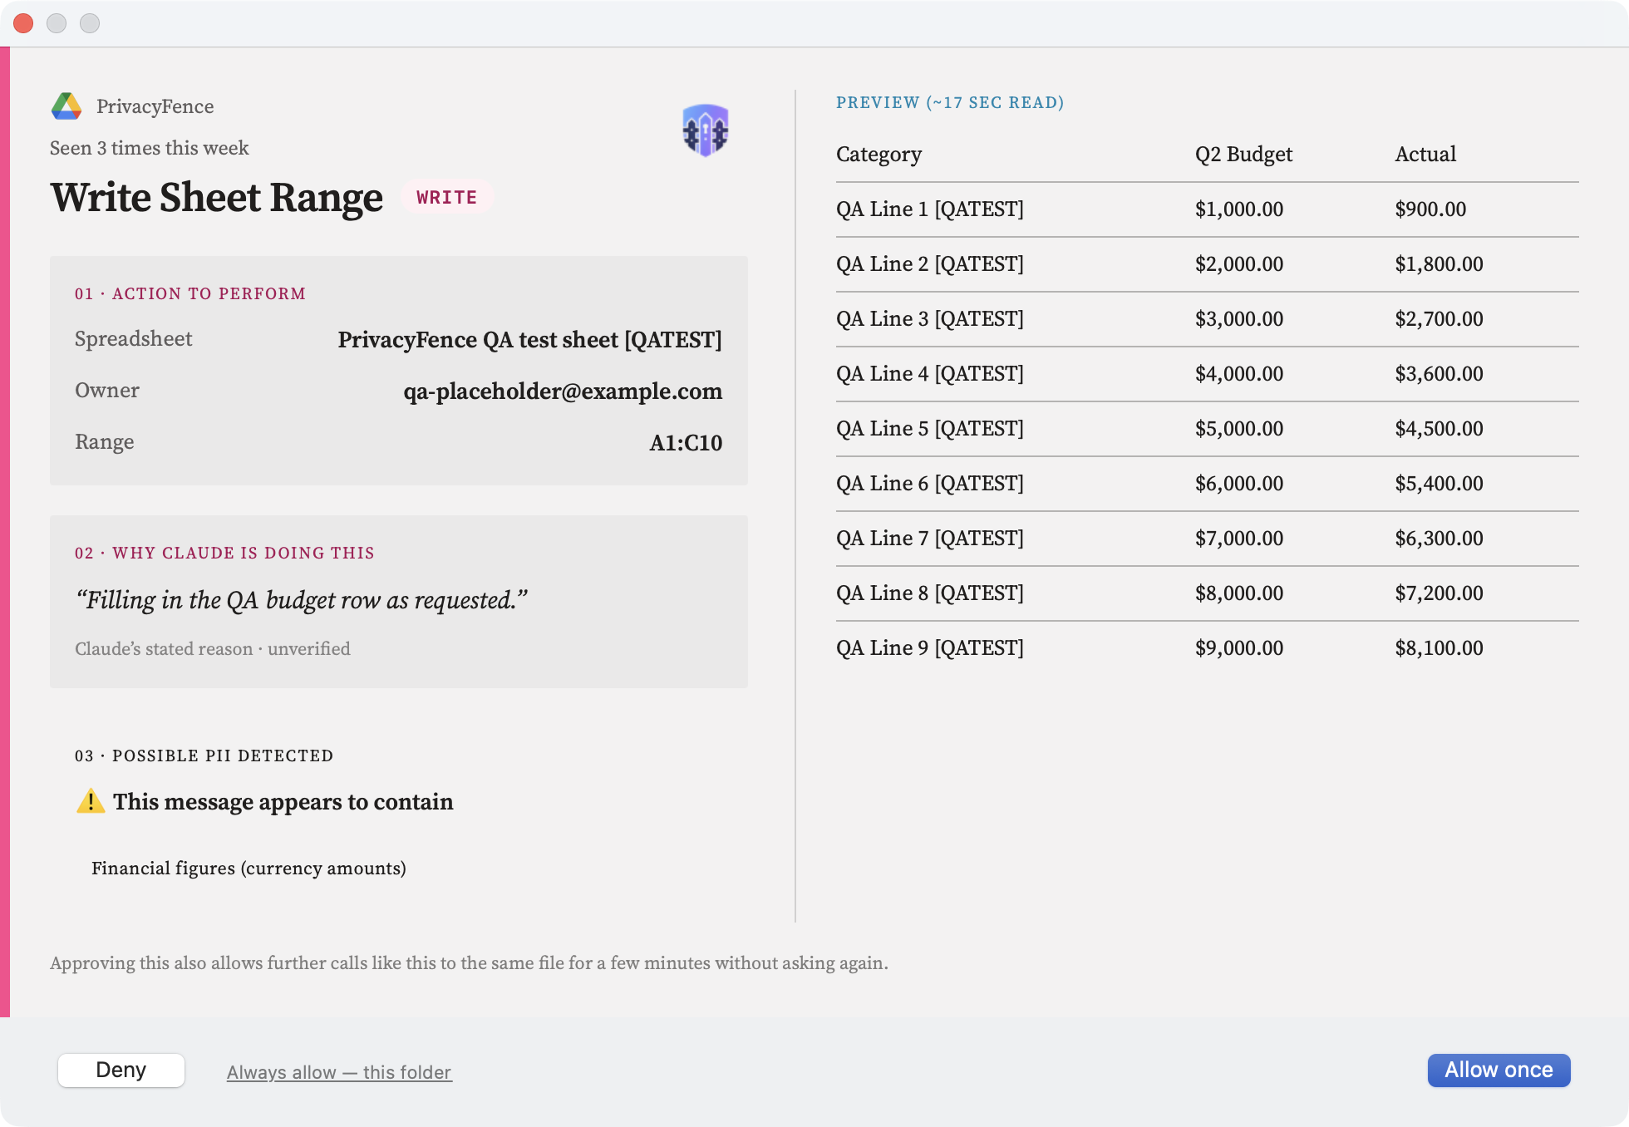Select row 'QA Line 8 [QATEST]'
Image resolution: width=1629 pixels, height=1127 pixels.
1208,593
